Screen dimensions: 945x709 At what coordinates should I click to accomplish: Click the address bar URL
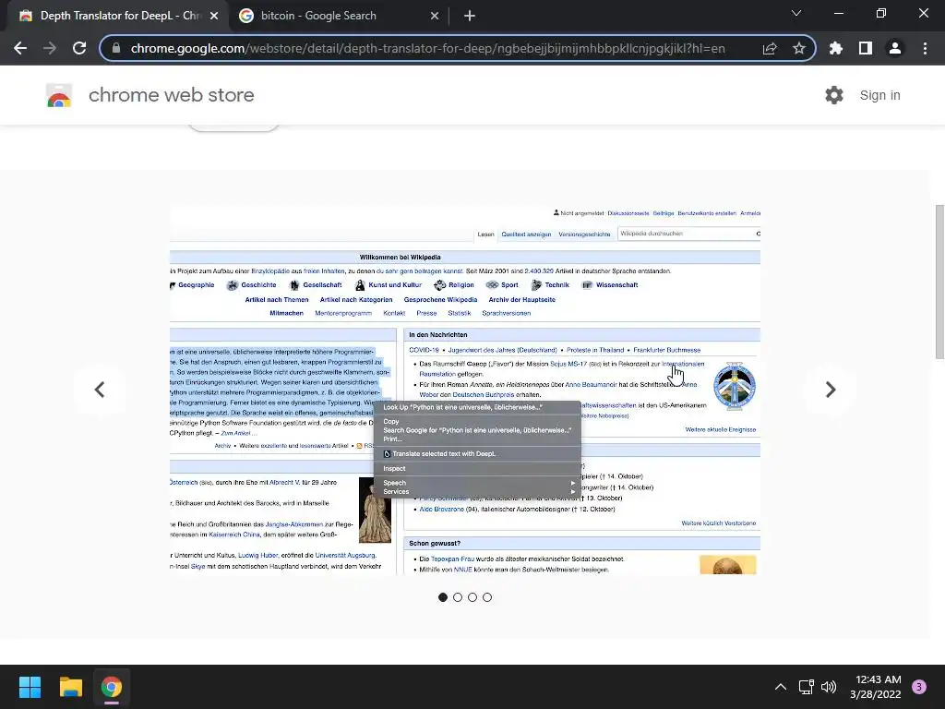coord(428,48)
